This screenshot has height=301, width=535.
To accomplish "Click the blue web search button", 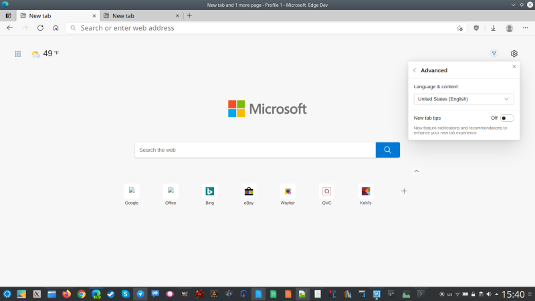I will click(388, 150).
